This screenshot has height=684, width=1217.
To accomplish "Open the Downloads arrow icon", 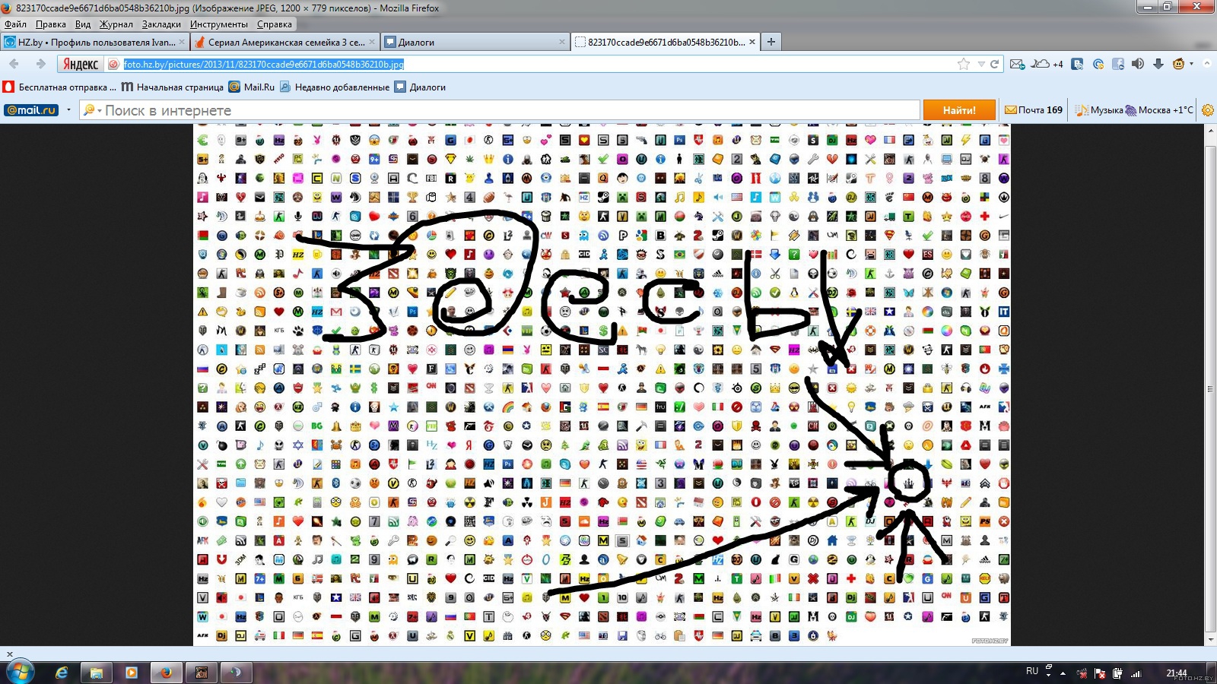I will click(x=1158, y=64).
